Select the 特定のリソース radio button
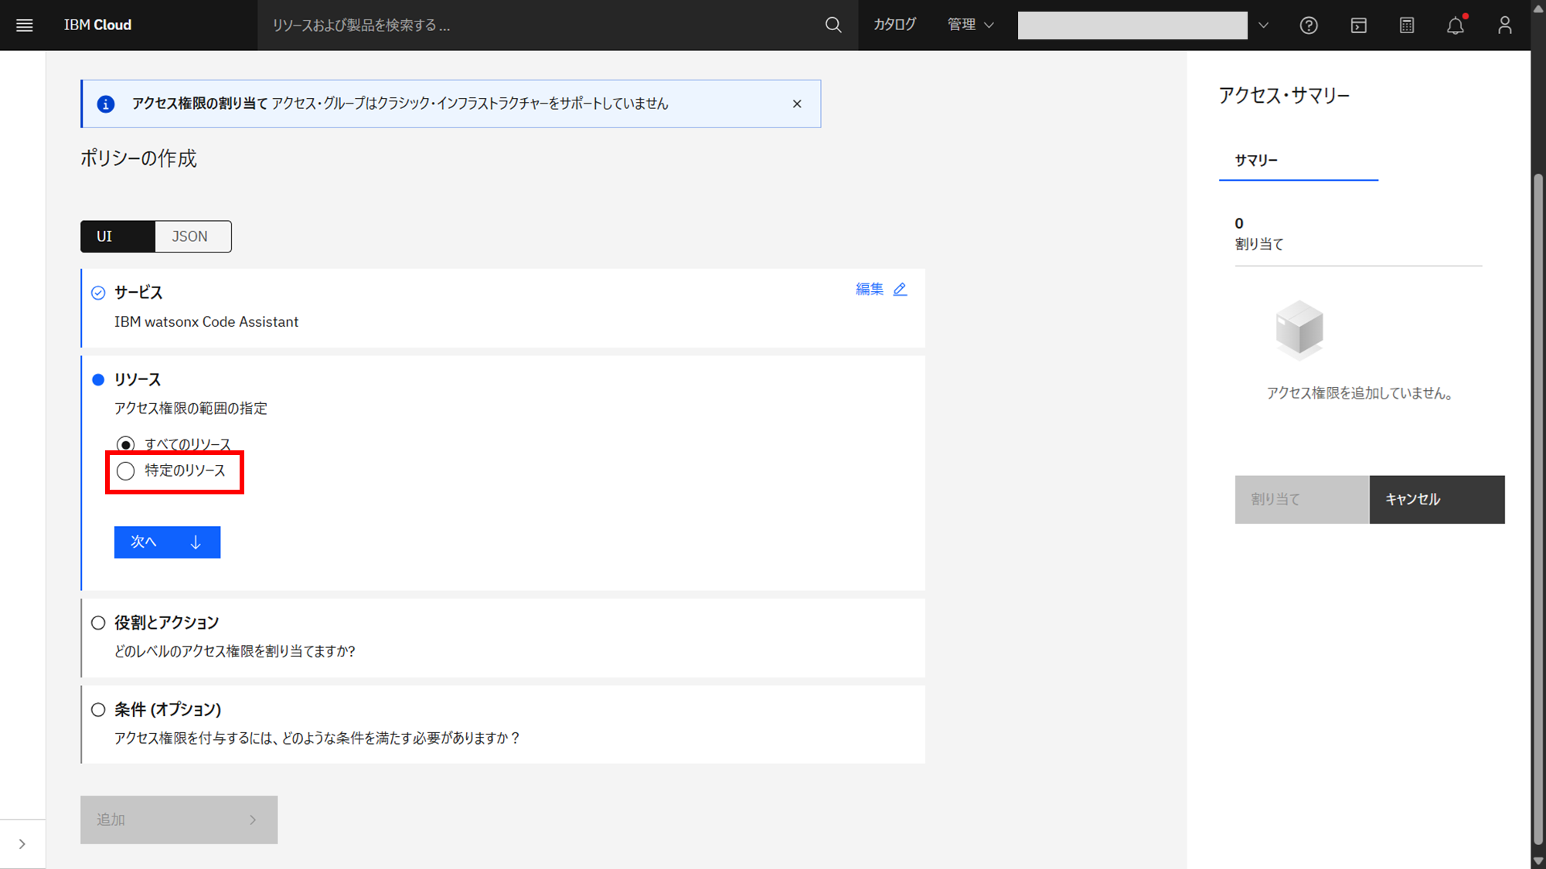 [x=125, y=470]
